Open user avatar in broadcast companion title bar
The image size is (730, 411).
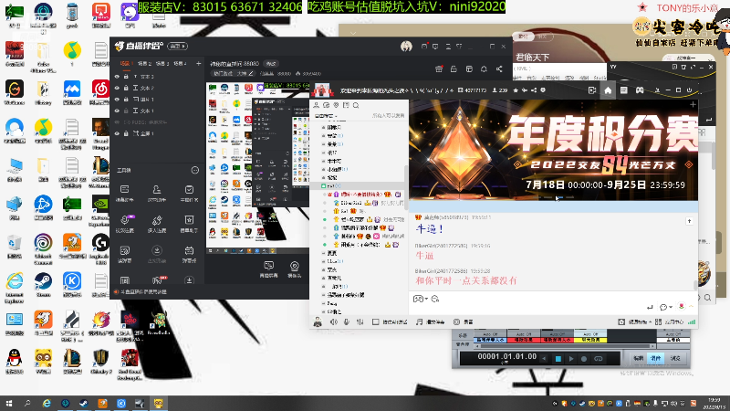click(x=406, y=47)
